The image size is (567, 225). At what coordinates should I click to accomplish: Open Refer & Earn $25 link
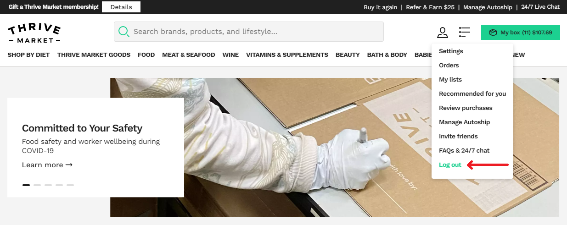pyautogui.click(x=430, y=7)
